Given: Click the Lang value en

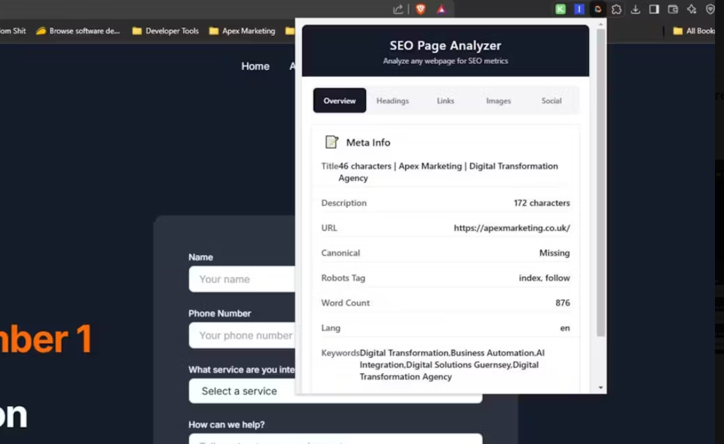Looking at the screenshot, I should coord(565,328).
